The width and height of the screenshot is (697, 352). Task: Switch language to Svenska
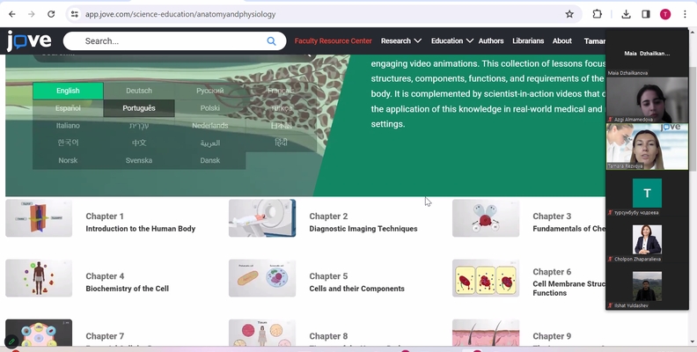[x=139, y=160]
